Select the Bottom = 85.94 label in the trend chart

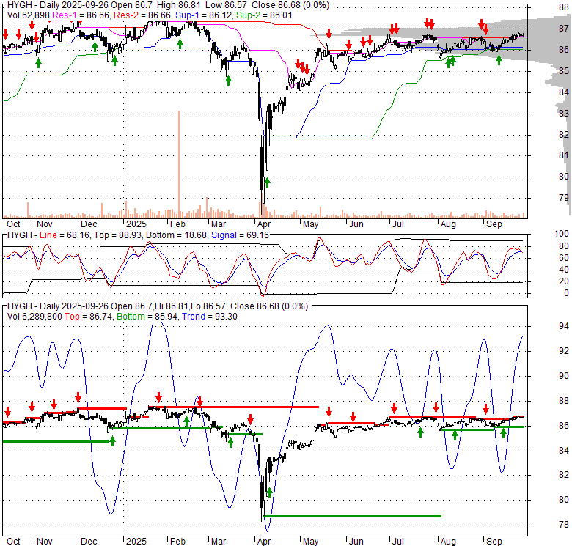coord(147,317)
